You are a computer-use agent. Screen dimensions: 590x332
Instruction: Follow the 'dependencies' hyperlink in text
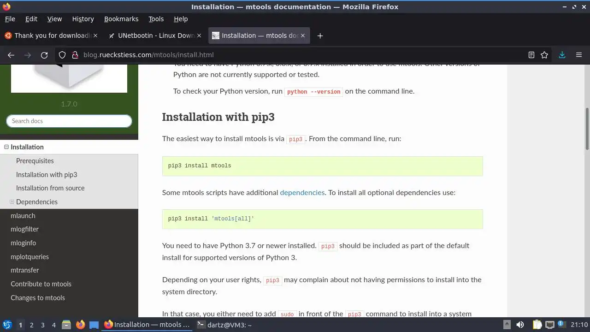coord(302,193)
